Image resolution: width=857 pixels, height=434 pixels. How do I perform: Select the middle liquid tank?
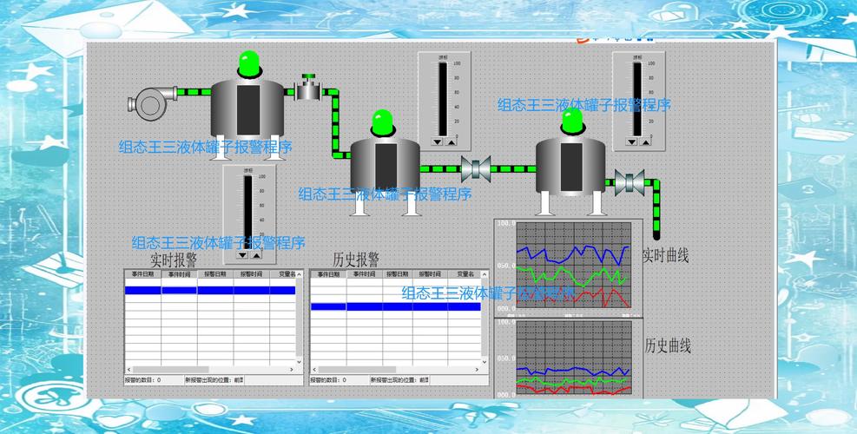click(x=386, y=176)
